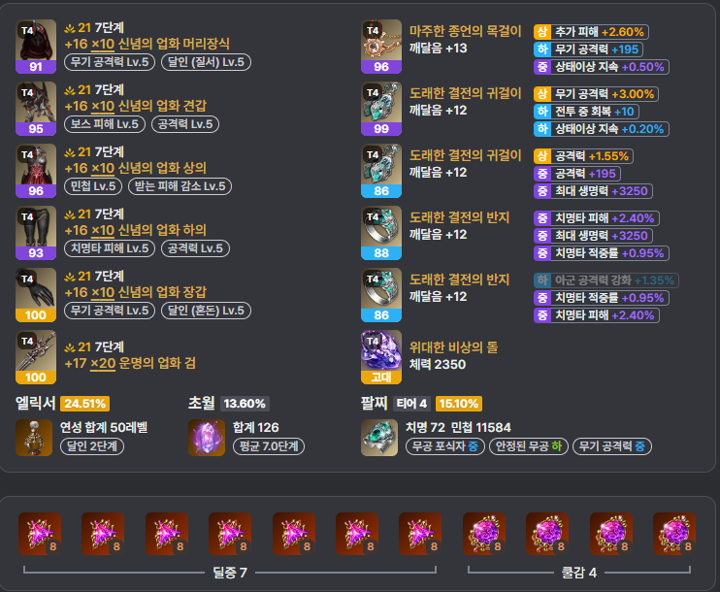The image size is (720, 592).
Task: Click the 추가 피해 +2.60% necklace effect
Action: point(591,32)
